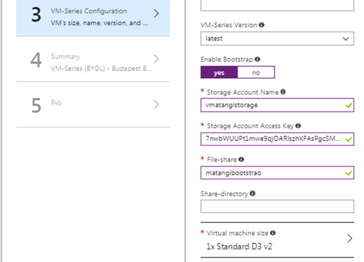This screenshot has width=364, height=262.
Task: Click info icon next to Enable Bootstrap
Action: (x=257, y=59)
